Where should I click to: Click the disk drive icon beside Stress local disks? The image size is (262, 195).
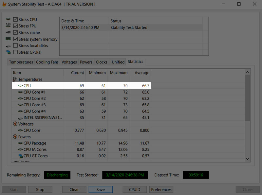point(8,46)
